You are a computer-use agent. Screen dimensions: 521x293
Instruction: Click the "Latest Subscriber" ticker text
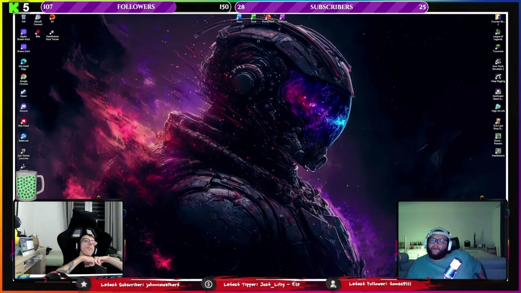click(x=140, y=284)
